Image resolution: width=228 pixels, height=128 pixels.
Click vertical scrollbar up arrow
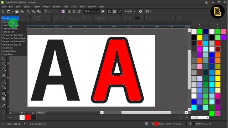coord(189,30)
